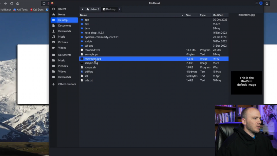Navigate forward with the right path arrow
277x156 pixels.
(120, 9)
